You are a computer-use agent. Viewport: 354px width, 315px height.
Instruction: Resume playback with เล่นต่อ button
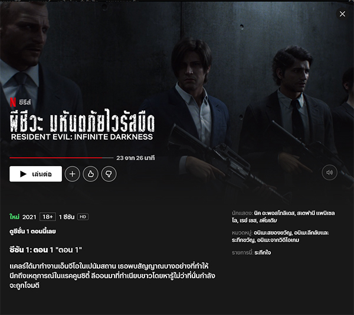coord(35,174)
